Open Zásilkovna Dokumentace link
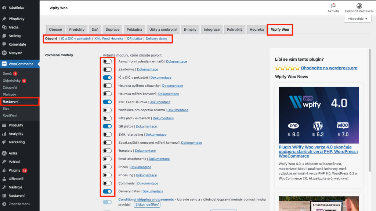The height and width of the screenshot is (211, 376). click(x=147, y=69)
